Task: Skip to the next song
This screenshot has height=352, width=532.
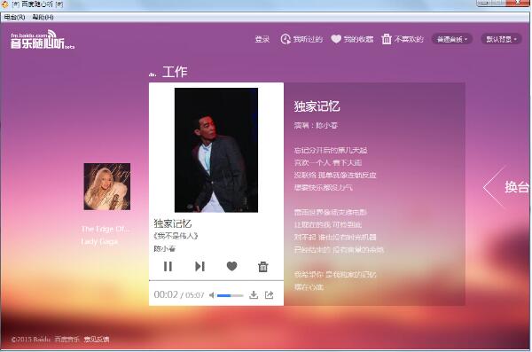Action: (199, 267)
